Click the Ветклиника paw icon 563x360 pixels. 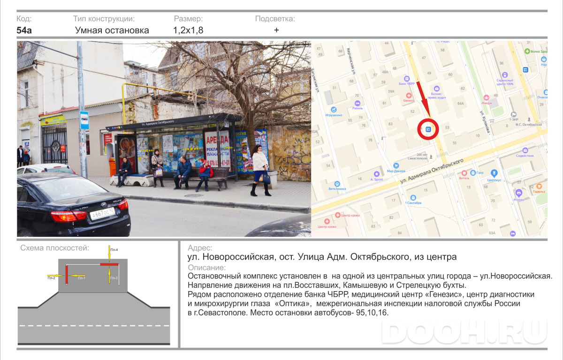coord(337,183)
